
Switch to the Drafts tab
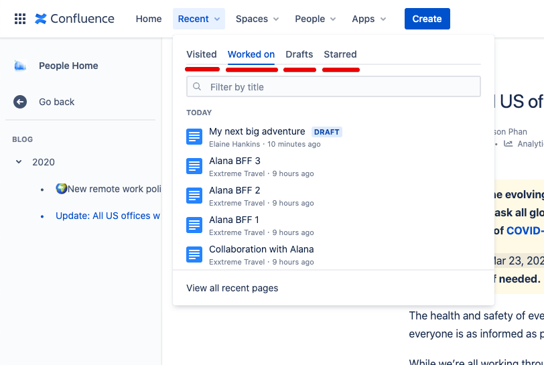[x=299, y=54]
